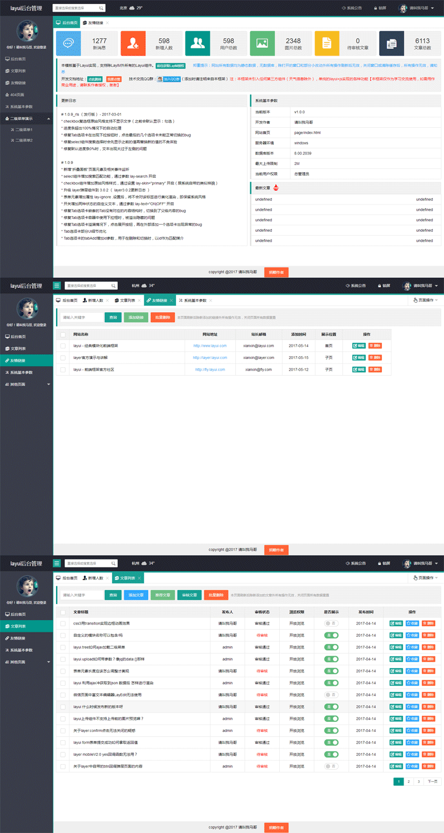Go to page 2 in pagination
Screen dimensions: 444x833
pyautogui.click(x=408, y=781)
